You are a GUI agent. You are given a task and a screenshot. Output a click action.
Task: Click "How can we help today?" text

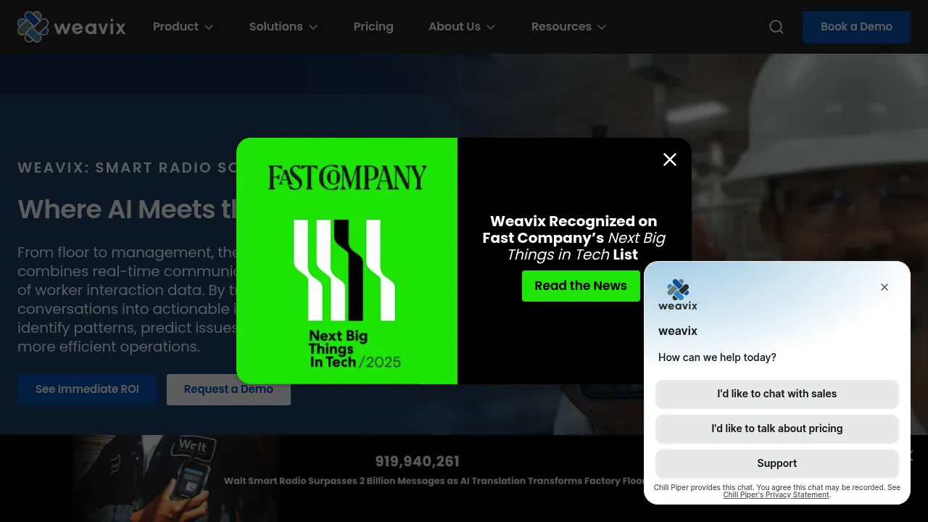(717, 357)
